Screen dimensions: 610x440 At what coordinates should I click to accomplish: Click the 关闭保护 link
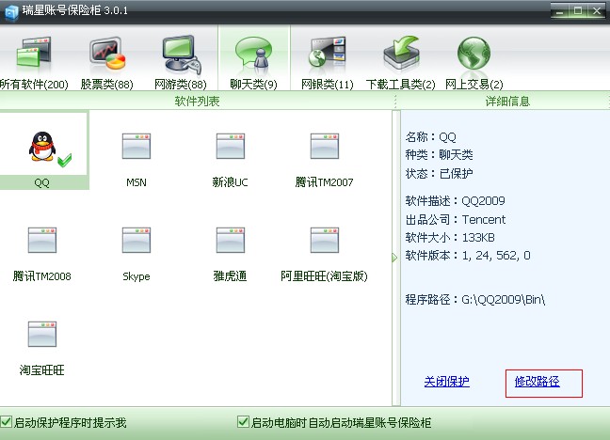click(446, 382)
